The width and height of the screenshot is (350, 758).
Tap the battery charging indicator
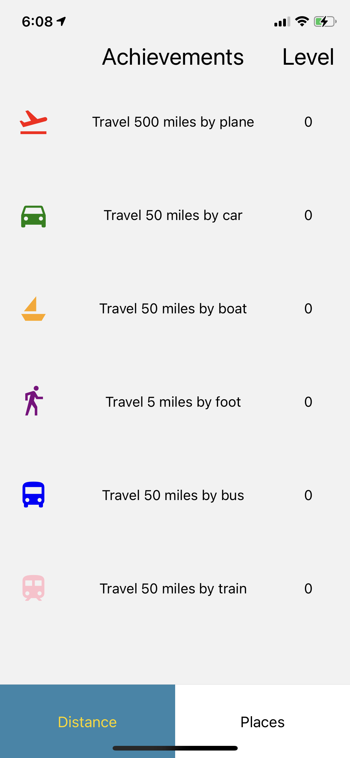(325, 21)
